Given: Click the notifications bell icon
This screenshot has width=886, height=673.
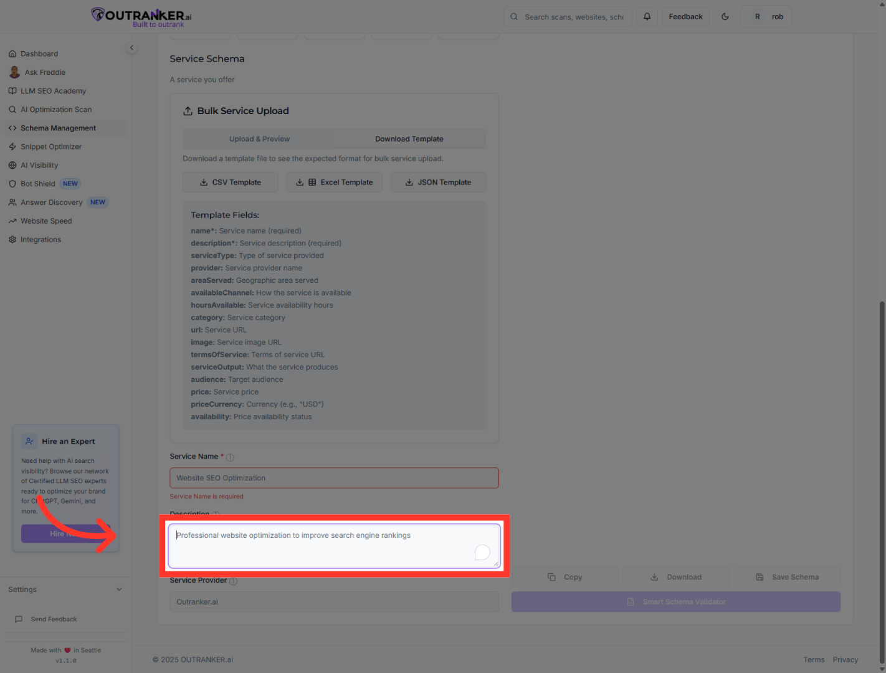Looking at the screenshot, I should pos(647,17).
